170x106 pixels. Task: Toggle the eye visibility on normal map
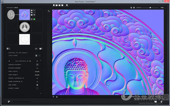pyautogui.click(x=34, y=15)
